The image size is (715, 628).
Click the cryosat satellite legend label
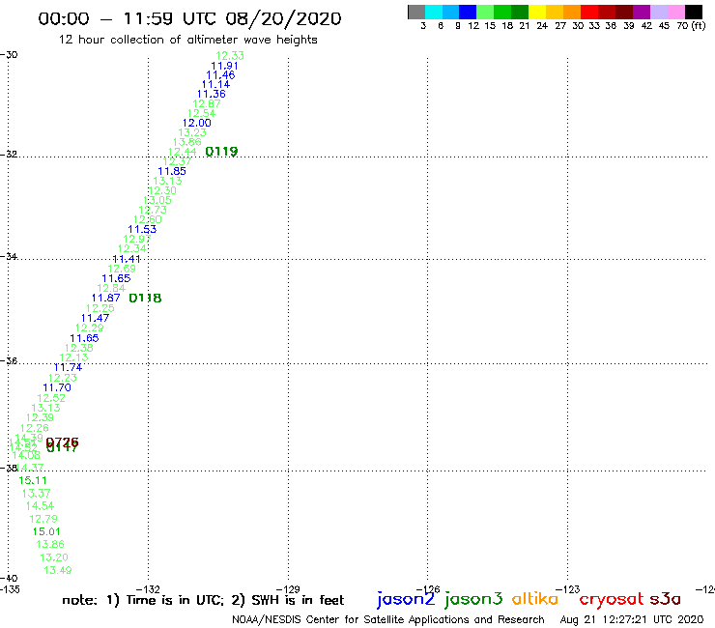[x=612, y=600]
